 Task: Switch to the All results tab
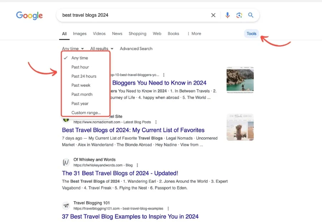tap(64, 34)
